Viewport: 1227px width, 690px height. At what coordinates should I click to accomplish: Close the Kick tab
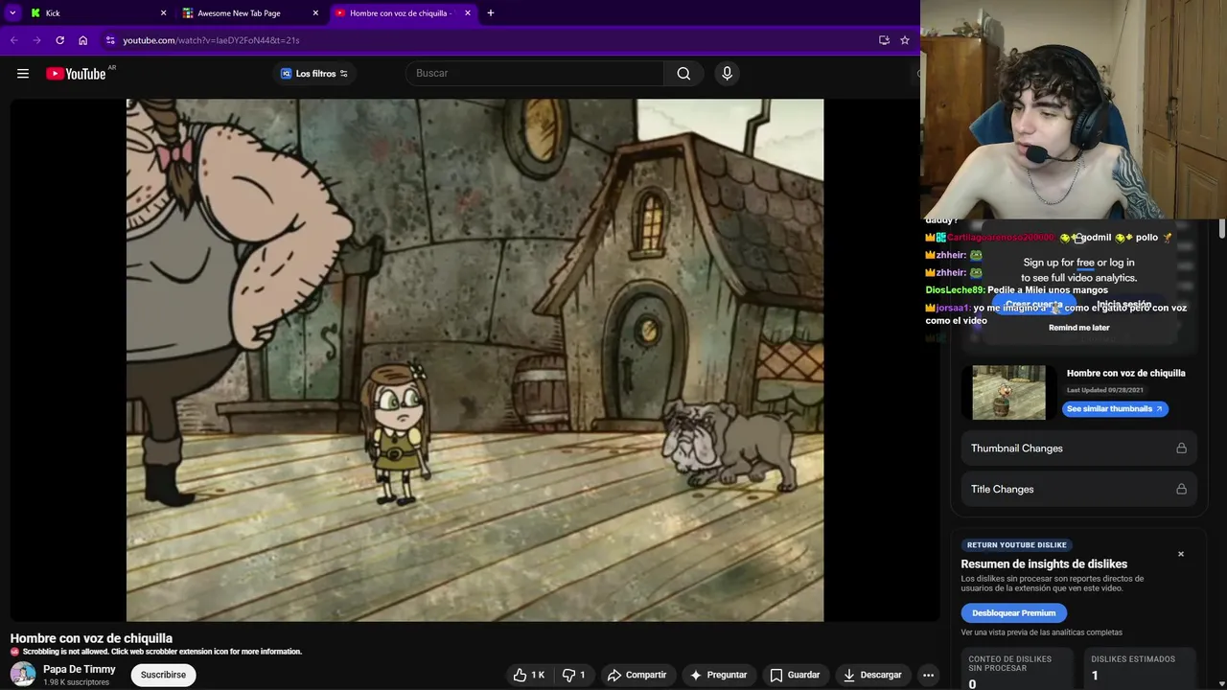[163, 13]
